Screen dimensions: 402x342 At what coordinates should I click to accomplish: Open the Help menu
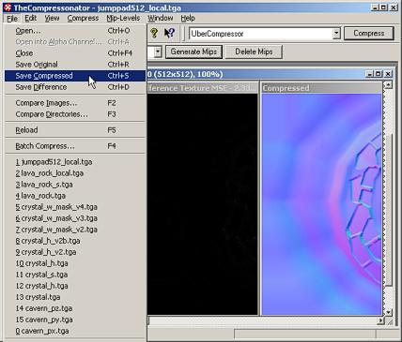(188, 19)
